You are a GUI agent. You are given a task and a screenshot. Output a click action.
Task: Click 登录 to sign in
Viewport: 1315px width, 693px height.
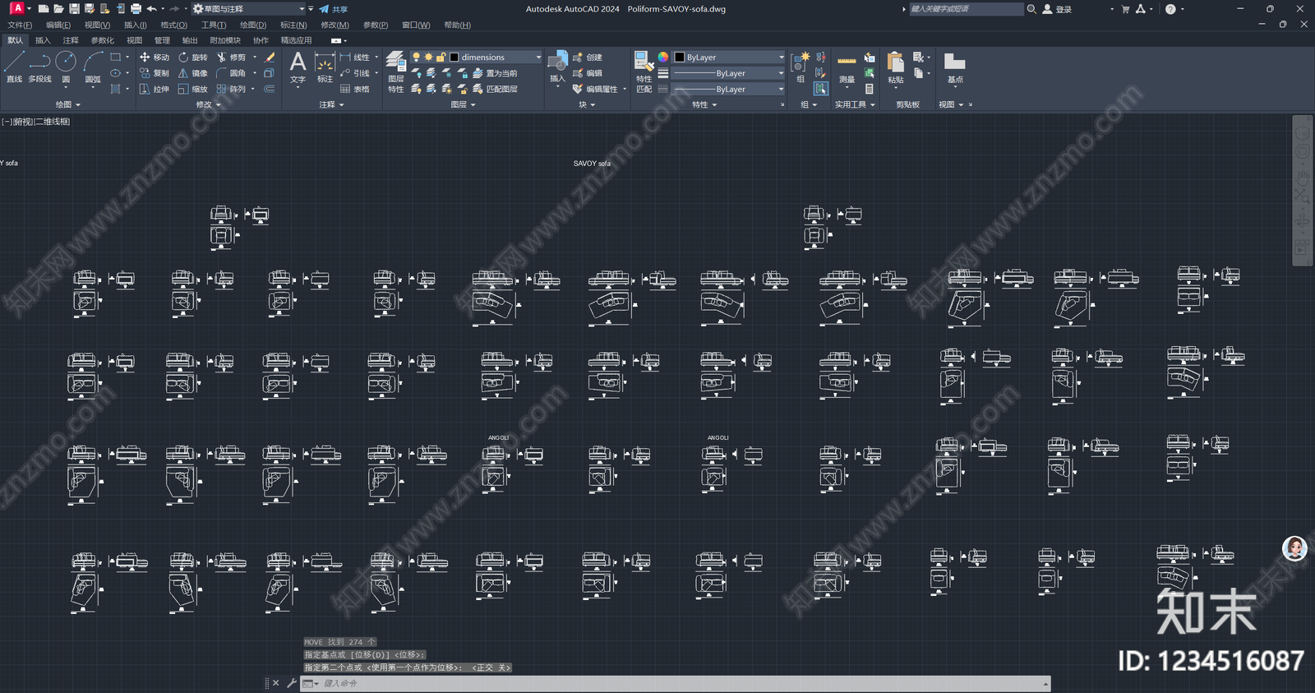[x=1058, y=9]
